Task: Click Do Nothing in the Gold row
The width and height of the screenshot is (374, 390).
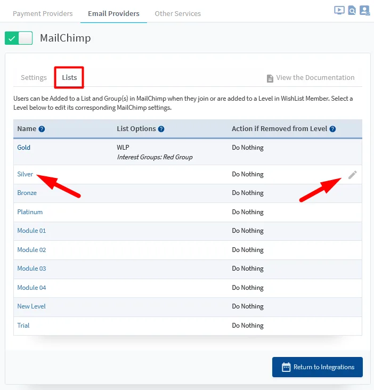Action: click(248, 148)
